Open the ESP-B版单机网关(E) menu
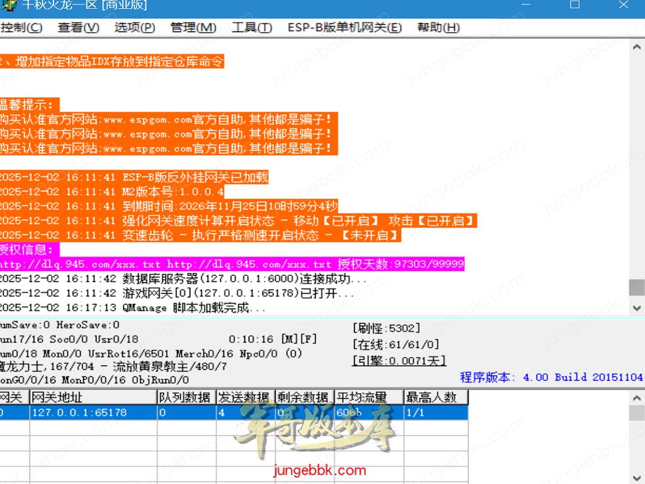This screenshot has width=645, height=484. click(345, 28)
